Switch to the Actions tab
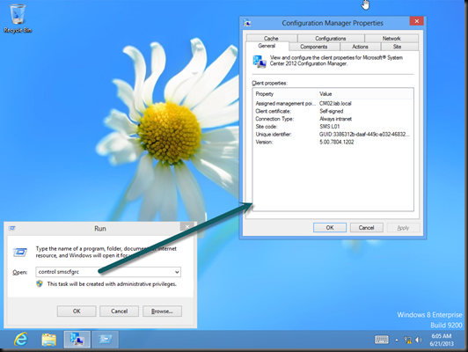 pyautogui.click(x=361, y=47)
